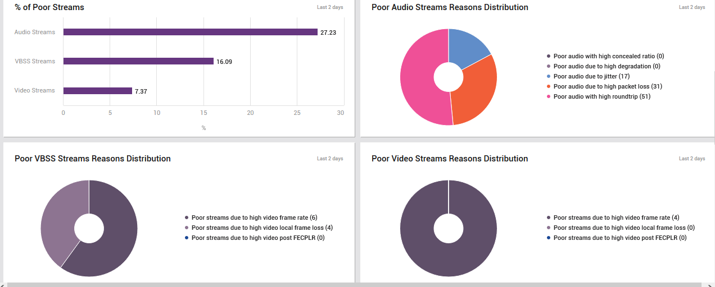Toggle 'Poor audio due to high degradation (0)' legend
The height and width of the screenshot is (287, 715).
[x=603, y=66]
